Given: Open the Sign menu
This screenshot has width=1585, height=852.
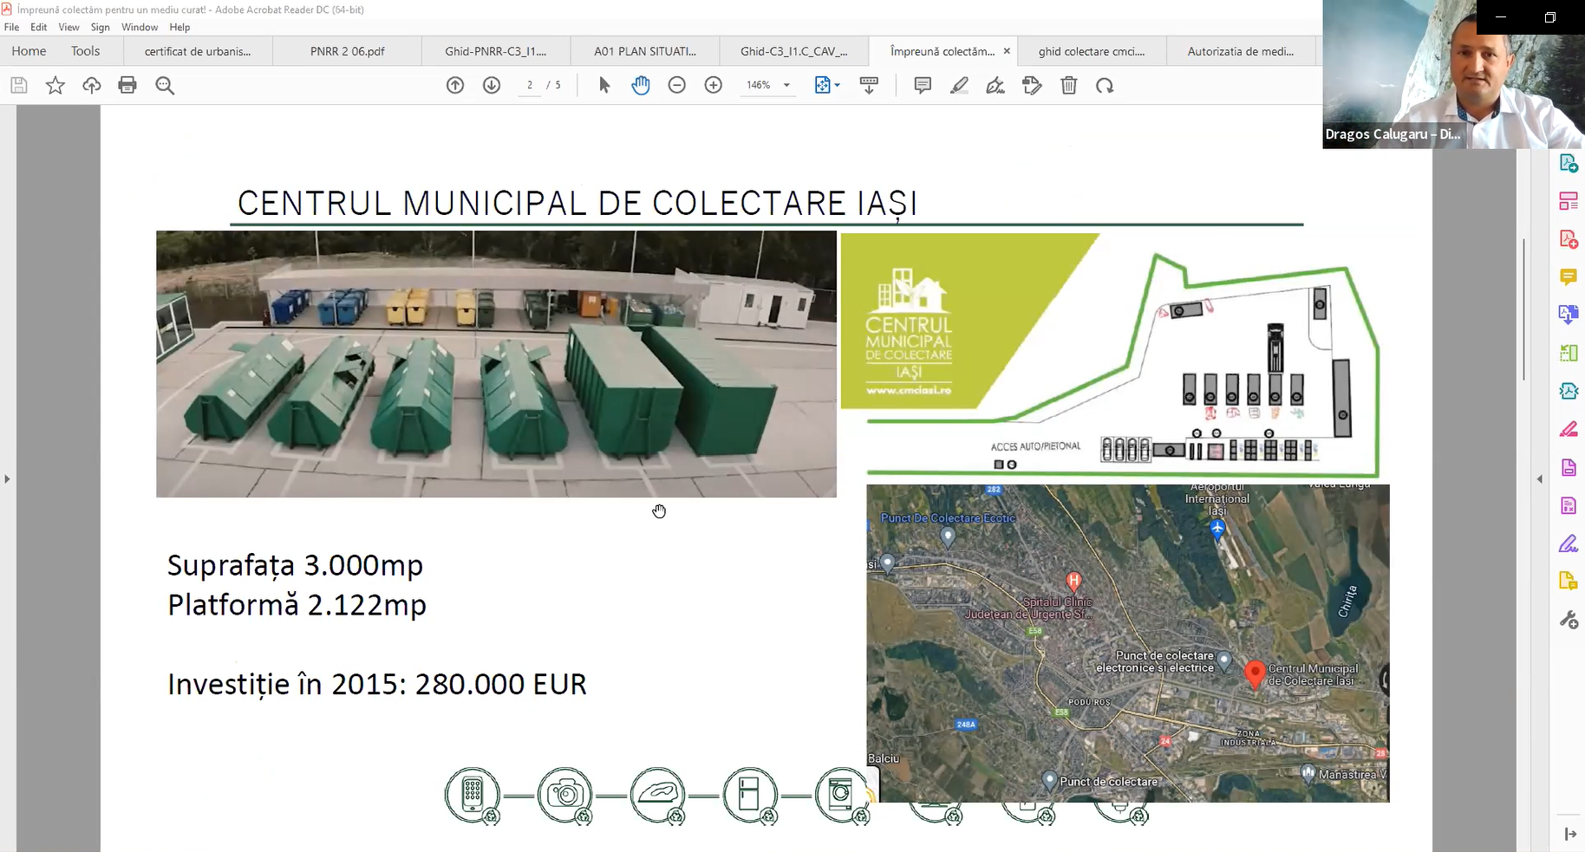Looking at the screenshot, I should [101, 27].
